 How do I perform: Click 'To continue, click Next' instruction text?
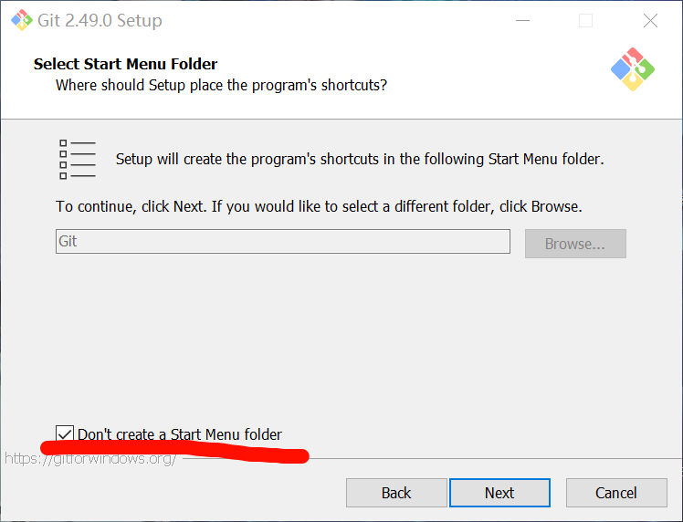coord(319,206)
